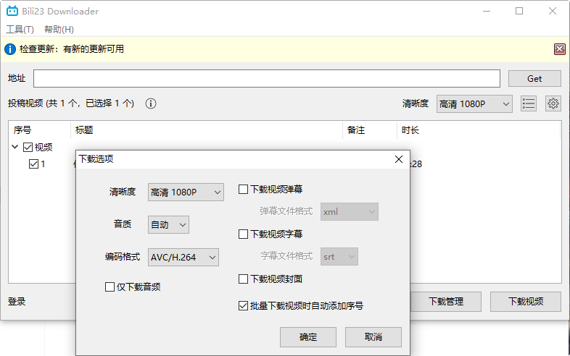Maximize the Bili23 Downloader window
The height and width of the screenshot is (356, 570).
pos(519,12)
